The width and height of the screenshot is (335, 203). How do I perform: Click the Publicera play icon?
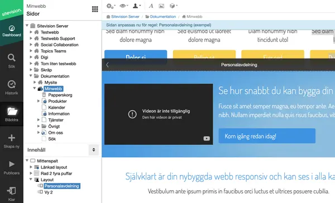[12, 164]
